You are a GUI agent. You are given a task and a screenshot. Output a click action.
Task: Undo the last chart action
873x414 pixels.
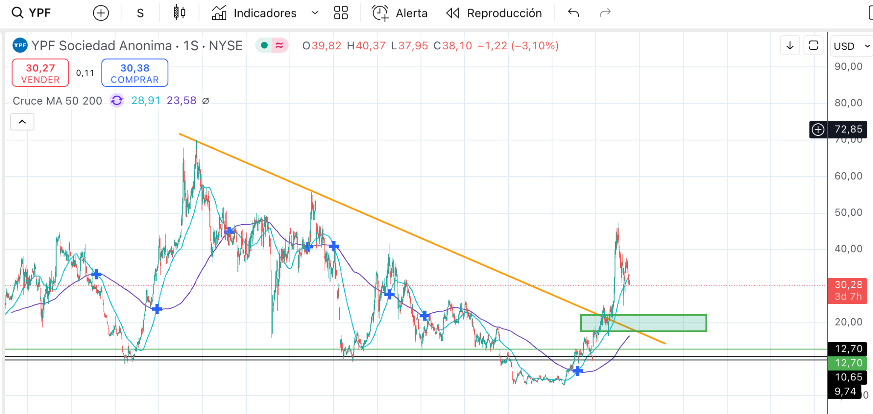pyautogui.click(x=574, y=13)
